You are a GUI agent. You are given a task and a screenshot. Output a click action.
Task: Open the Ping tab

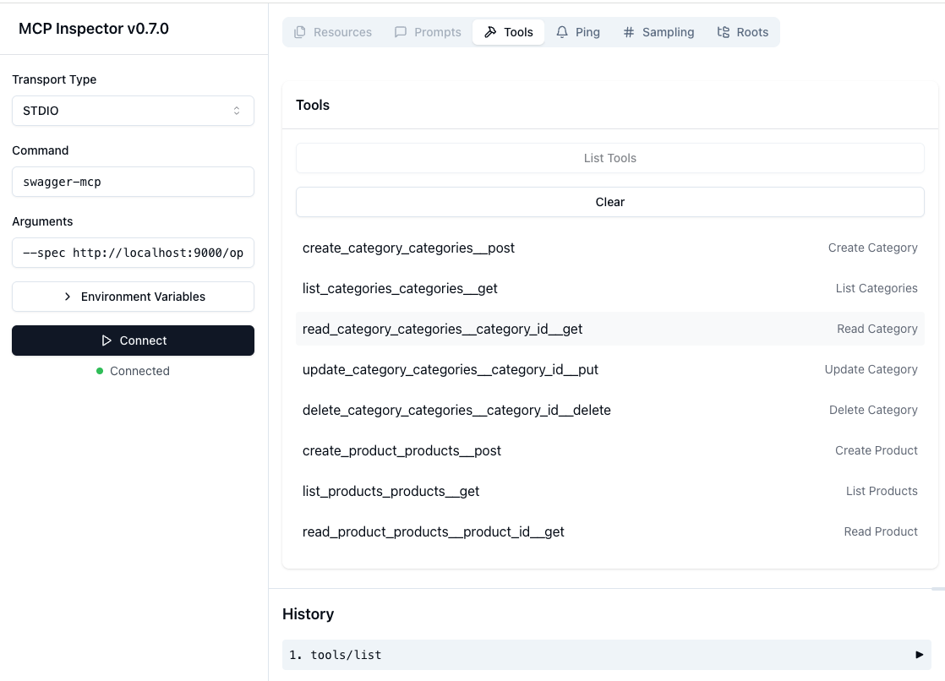(578, 32)
